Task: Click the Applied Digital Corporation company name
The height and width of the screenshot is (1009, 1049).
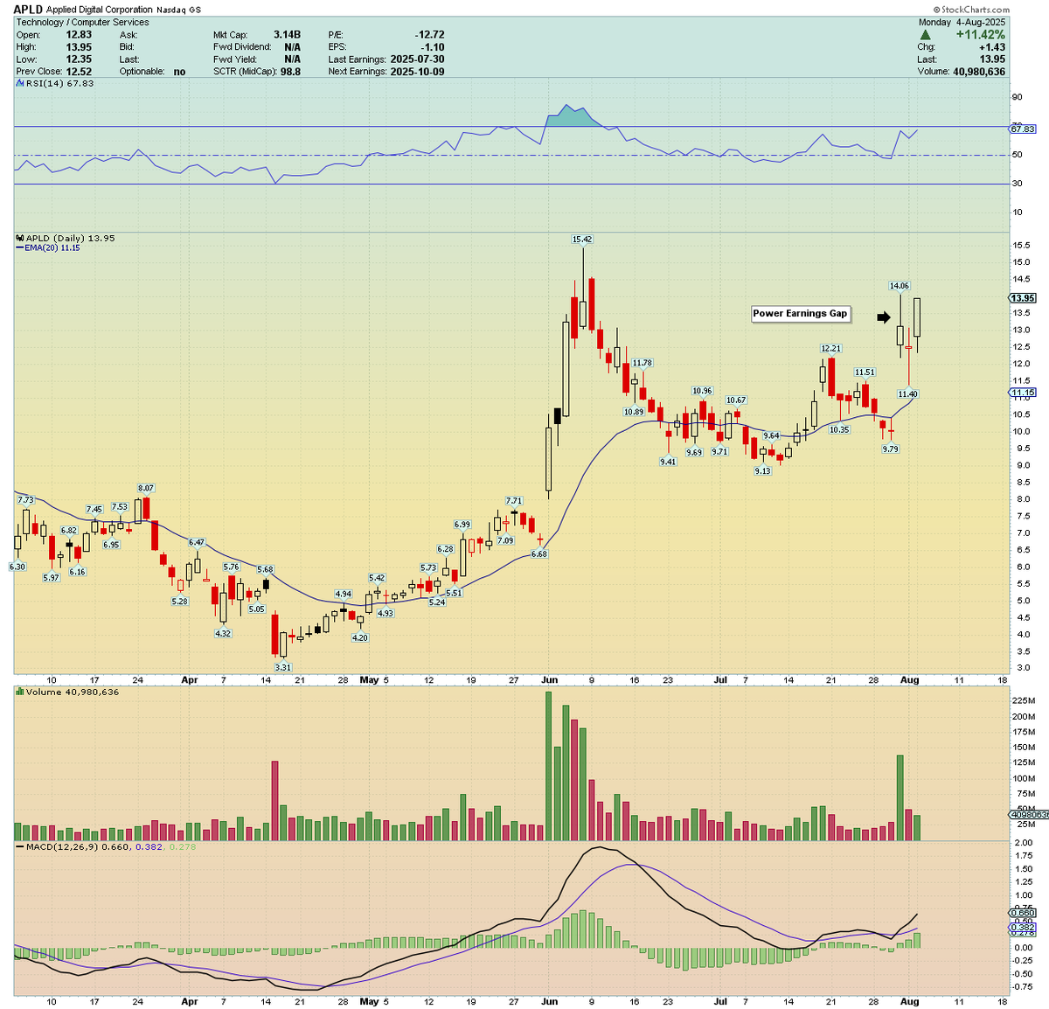Action: pyautogui.click(x=100, y=10)
